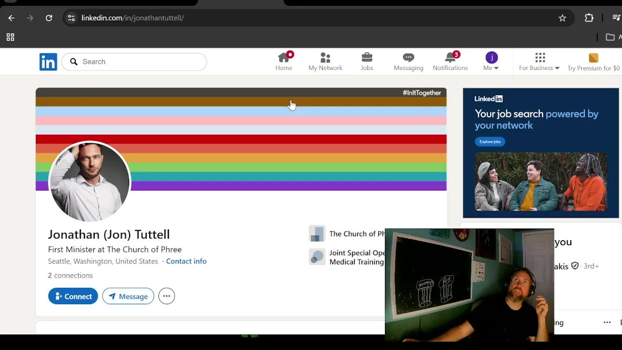Expand the Me menu
Viewport: 622px width, 350px height.
491,62
